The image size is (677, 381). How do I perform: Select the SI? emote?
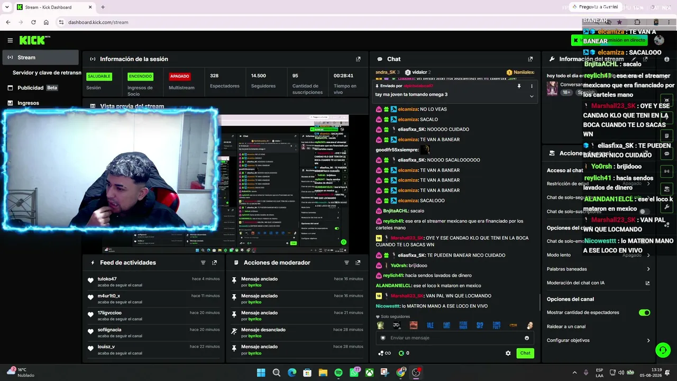pos(480,325)
